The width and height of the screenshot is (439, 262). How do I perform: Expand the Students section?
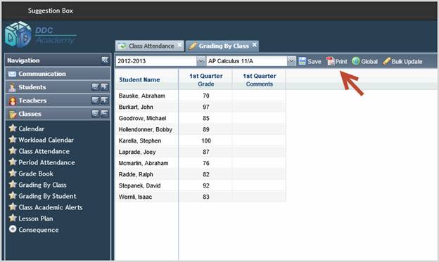104,86
